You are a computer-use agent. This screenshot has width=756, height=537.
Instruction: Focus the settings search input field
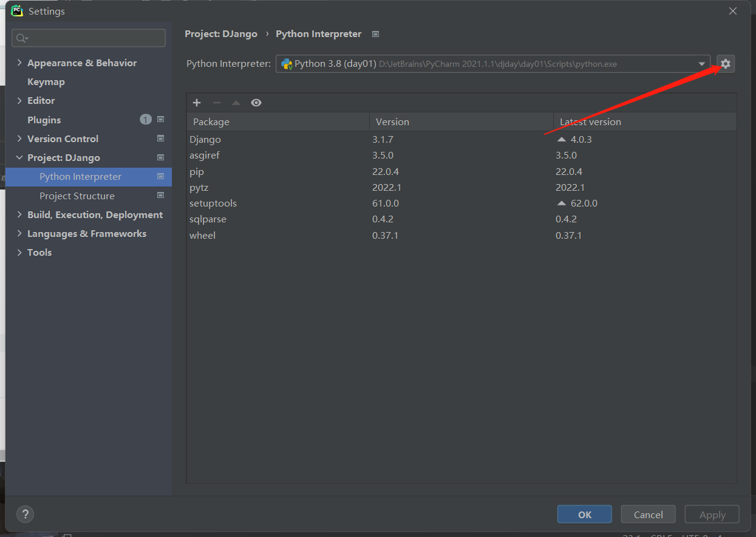pyautogui.click(x=89, y=38)
